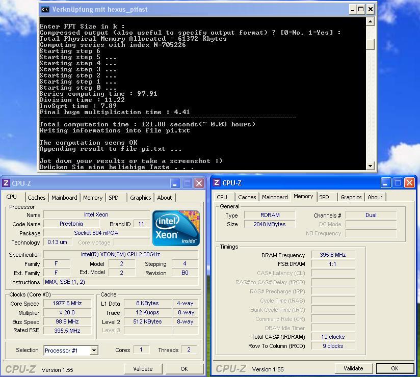Minimize the hexus_pifast console window
Viewport: 420px width, 377px height.
[353, 10]
